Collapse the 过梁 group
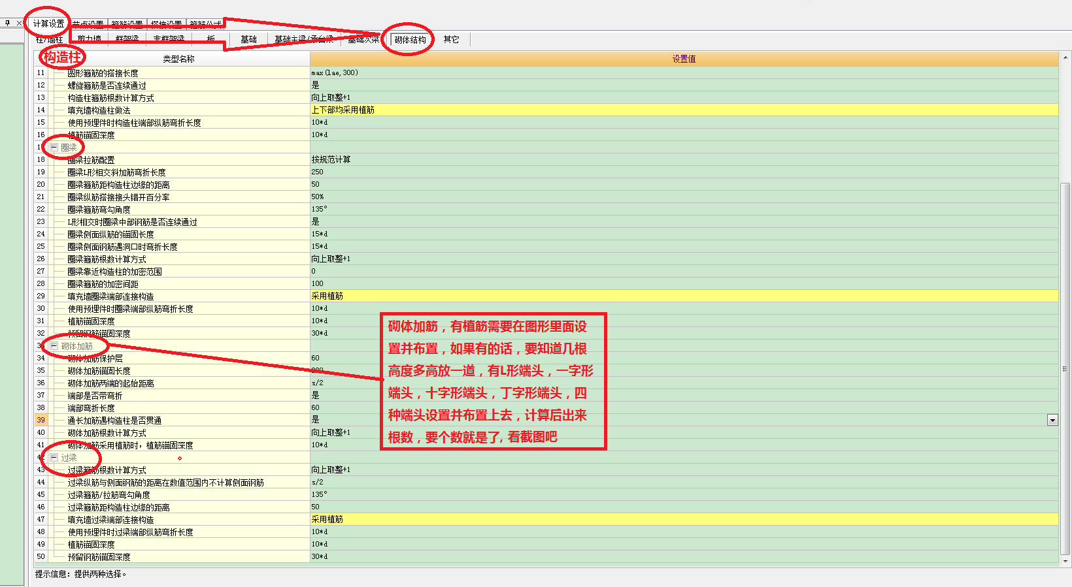The image size is (1072, 587). 54,458
